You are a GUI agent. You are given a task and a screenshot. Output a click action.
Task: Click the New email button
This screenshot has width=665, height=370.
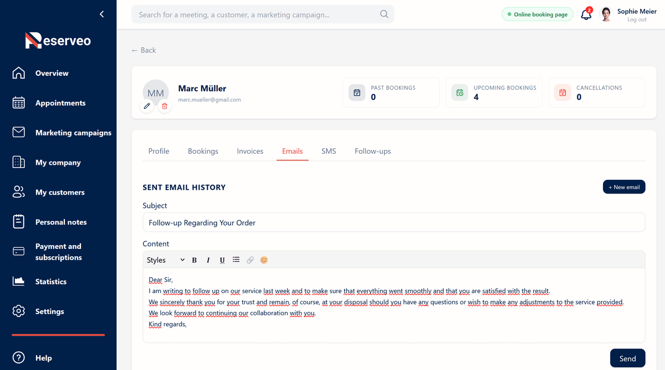click(x=624, y=187)
